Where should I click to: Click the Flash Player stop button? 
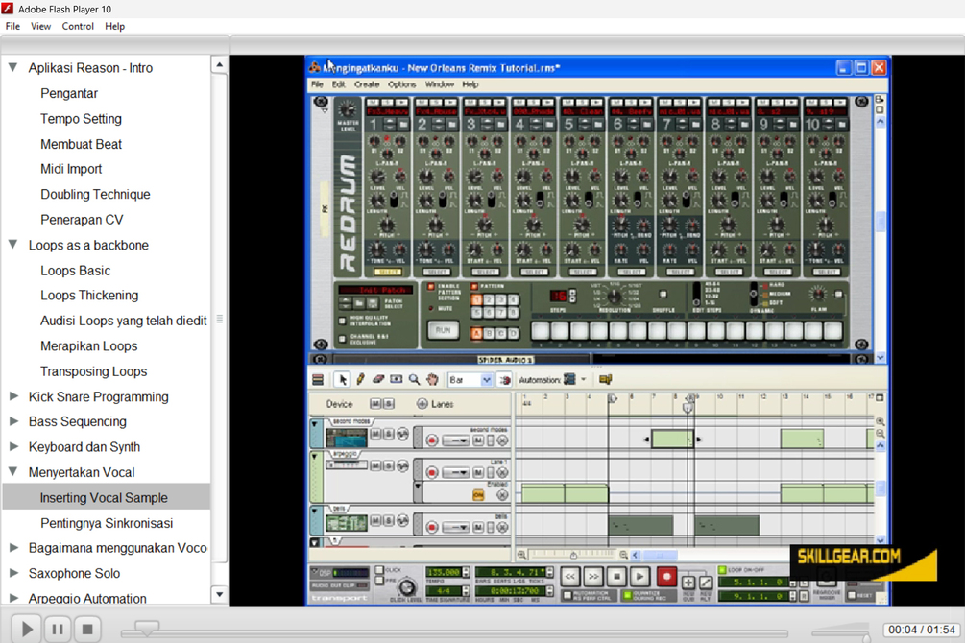click(x=87, y=629)
